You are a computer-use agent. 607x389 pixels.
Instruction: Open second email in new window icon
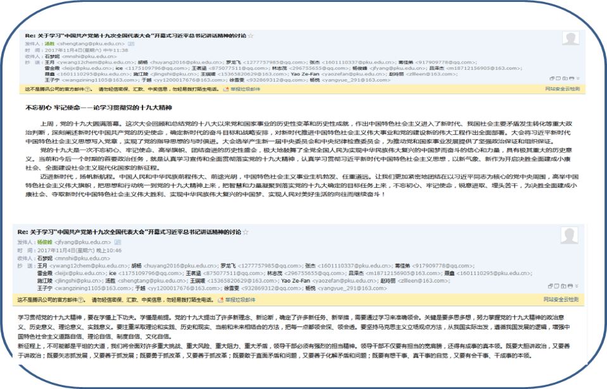click(550, 286)
